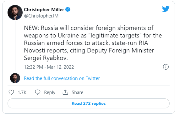Screen dimensions: 196x124
Task: Click the tweet text about legitimate targets
Action: pos(93,43)
